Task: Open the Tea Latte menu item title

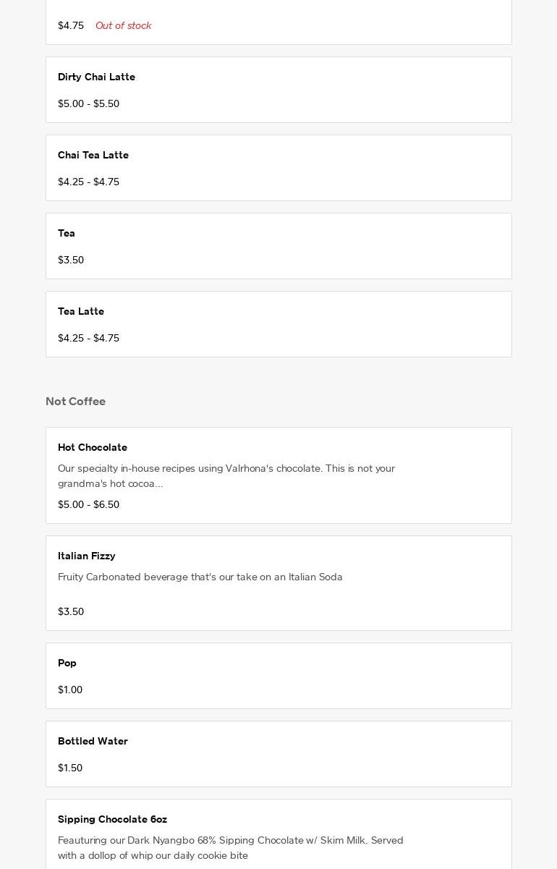Action: tap(81, 311)
